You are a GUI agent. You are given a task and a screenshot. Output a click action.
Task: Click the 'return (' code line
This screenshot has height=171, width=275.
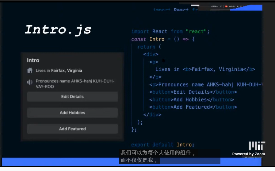(149, 47)
